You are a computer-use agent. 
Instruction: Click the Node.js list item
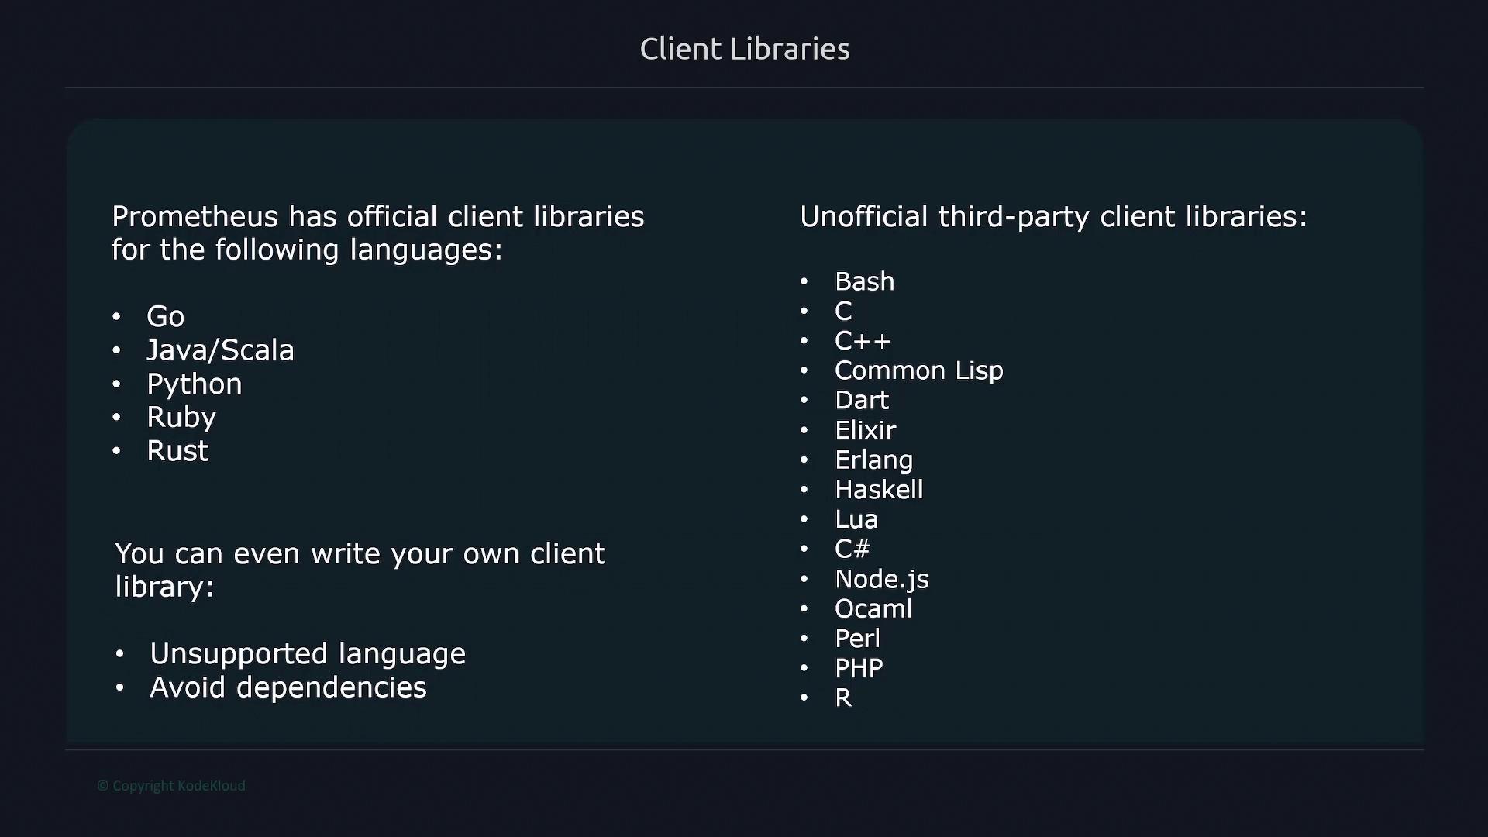(x=881, y=579)
